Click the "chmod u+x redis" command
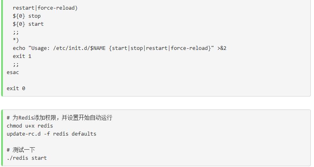The width and height of the screenshot is (314, 167). tap(30, 126)
